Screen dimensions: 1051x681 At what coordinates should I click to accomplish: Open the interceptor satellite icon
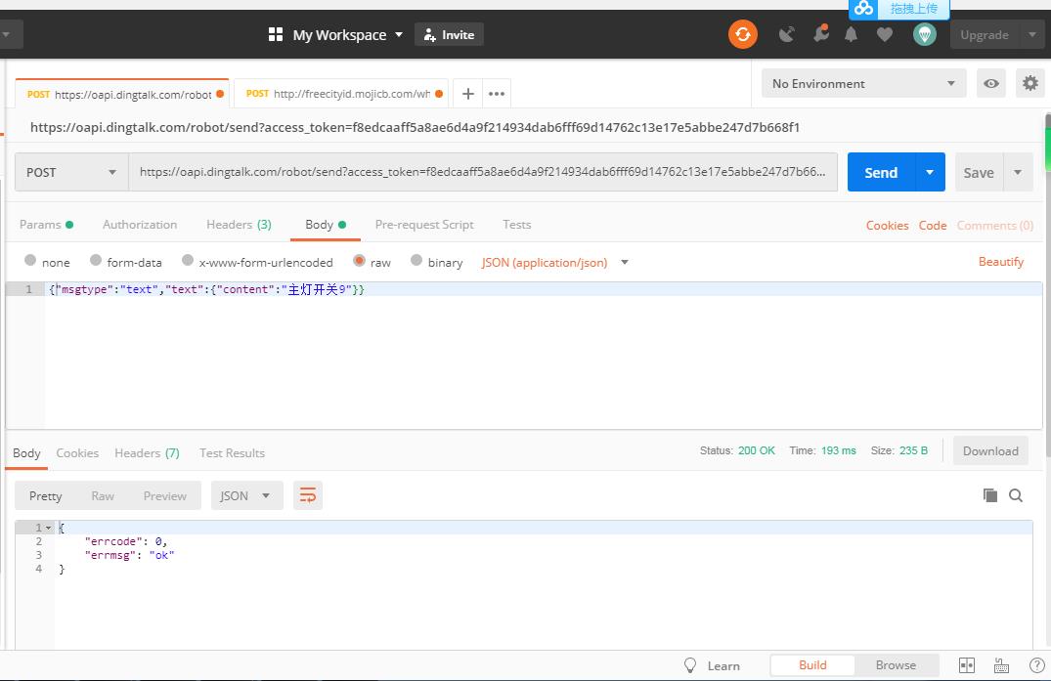(787, 34)
